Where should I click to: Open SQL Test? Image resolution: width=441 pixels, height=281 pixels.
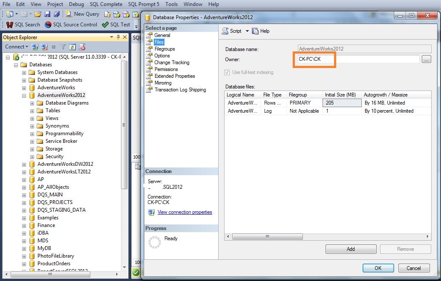tap(116, 24)
